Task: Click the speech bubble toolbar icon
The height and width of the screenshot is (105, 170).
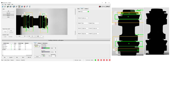Action: pos(27,7)
